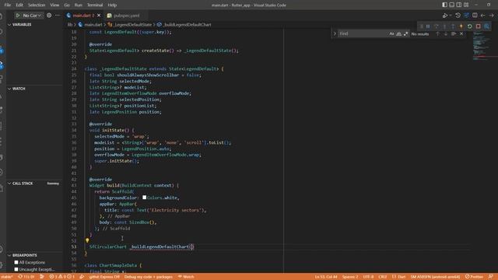Grab the debug toolbar drag handle
The image size is (498, 280).
click(x=422, y=26)
